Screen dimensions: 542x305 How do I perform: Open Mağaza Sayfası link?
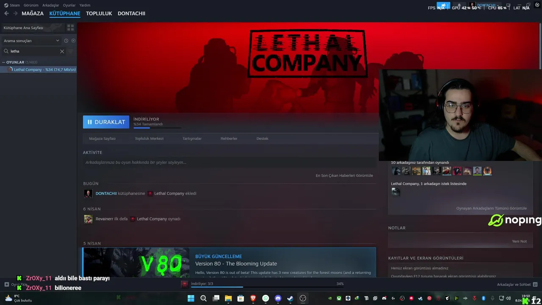tap(102, 139)
